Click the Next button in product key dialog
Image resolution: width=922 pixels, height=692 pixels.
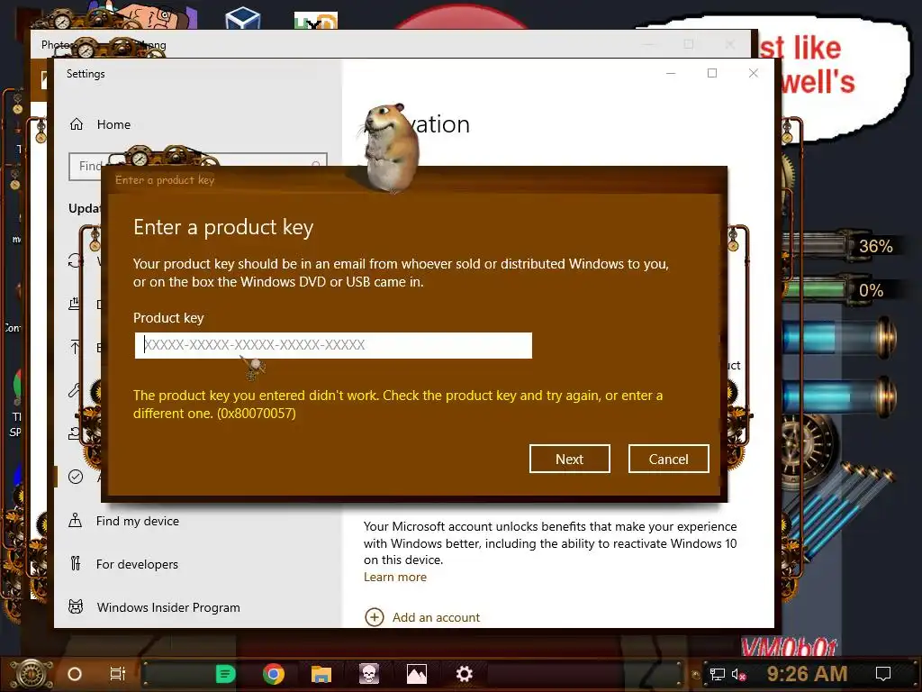coord(569,459)
